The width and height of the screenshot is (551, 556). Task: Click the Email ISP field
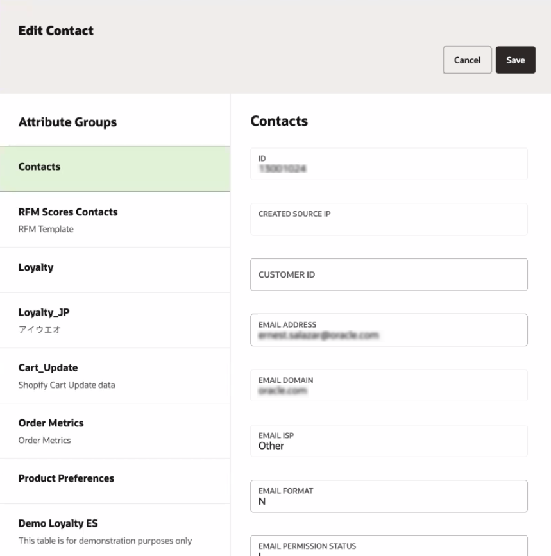[x=389, y=441]
